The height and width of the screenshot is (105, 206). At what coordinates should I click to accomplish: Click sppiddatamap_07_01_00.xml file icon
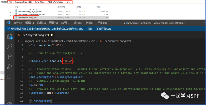16,12
